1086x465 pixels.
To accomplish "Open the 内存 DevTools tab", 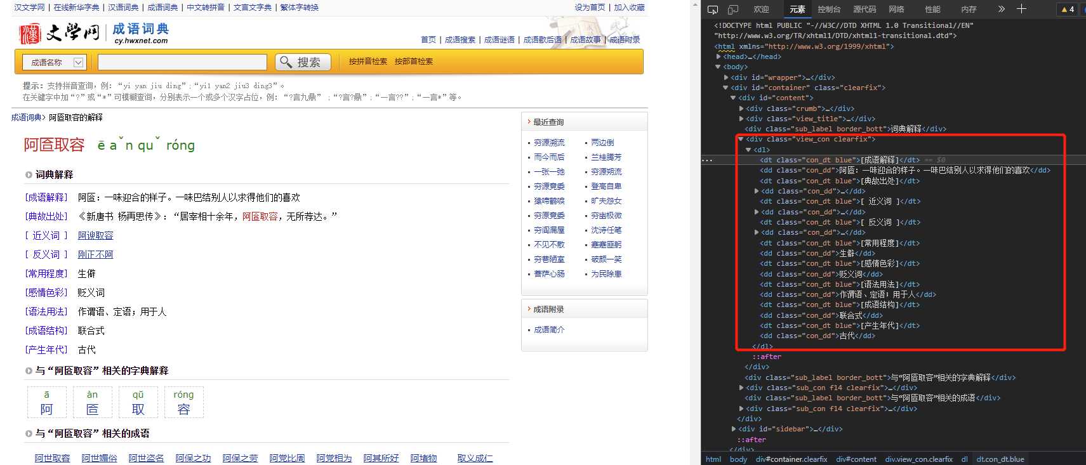I will (969, 10).
